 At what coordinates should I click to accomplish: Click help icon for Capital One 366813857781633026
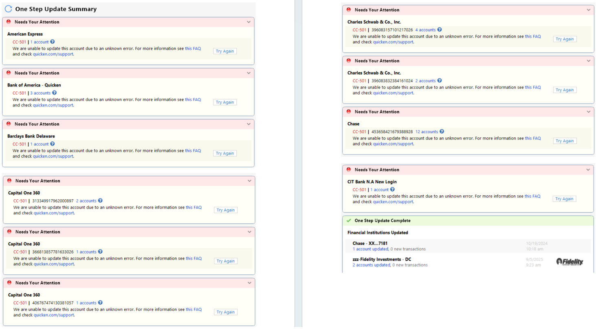[100, 252]
